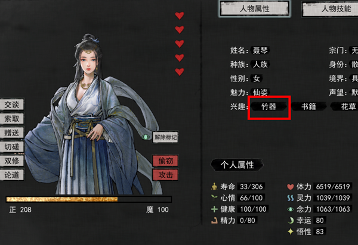The height and width of the screenshot is (245, 358).
Task: Click the 精力 flexed arm icon
Action: click(214, 220)
